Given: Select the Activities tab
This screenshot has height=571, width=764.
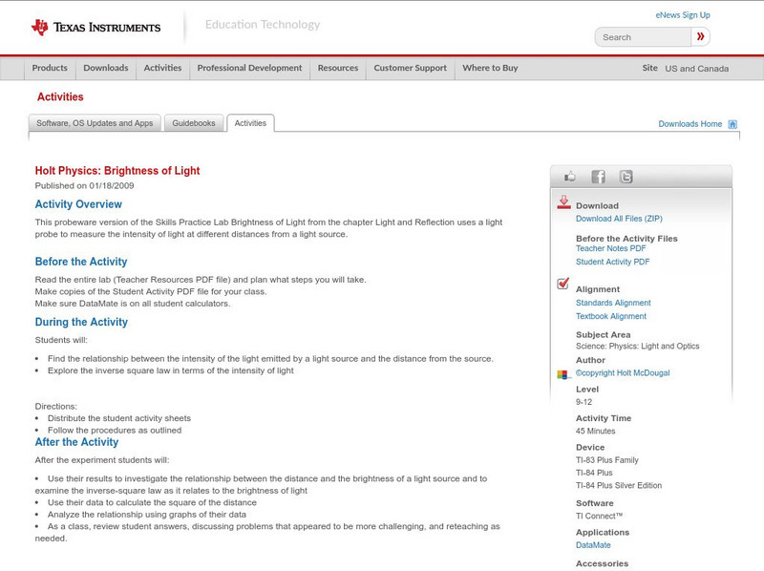Looking at the screenshot, I should pyautogui.click(x=250, y=123).
